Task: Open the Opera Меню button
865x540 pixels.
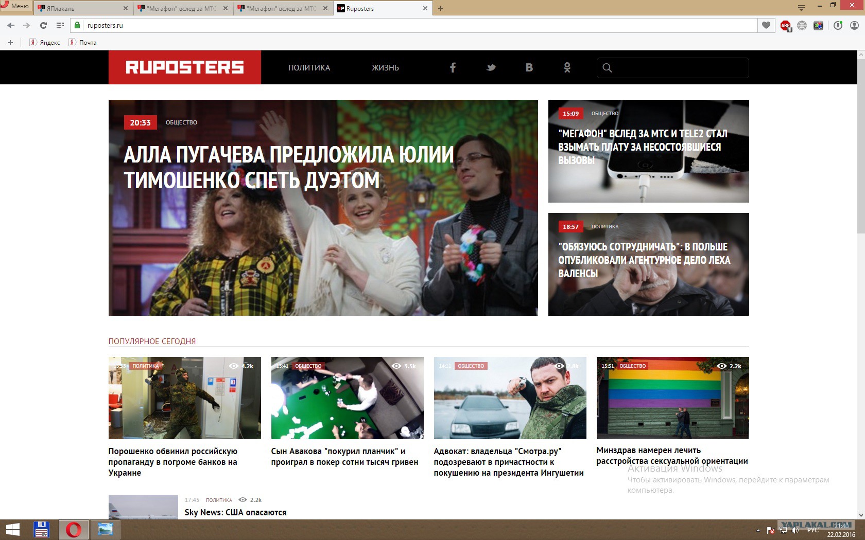Action: [x=15, y=6]
